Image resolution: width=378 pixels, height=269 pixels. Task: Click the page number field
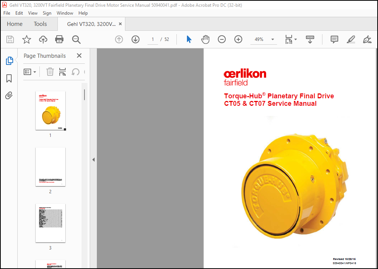pos(153,39)
